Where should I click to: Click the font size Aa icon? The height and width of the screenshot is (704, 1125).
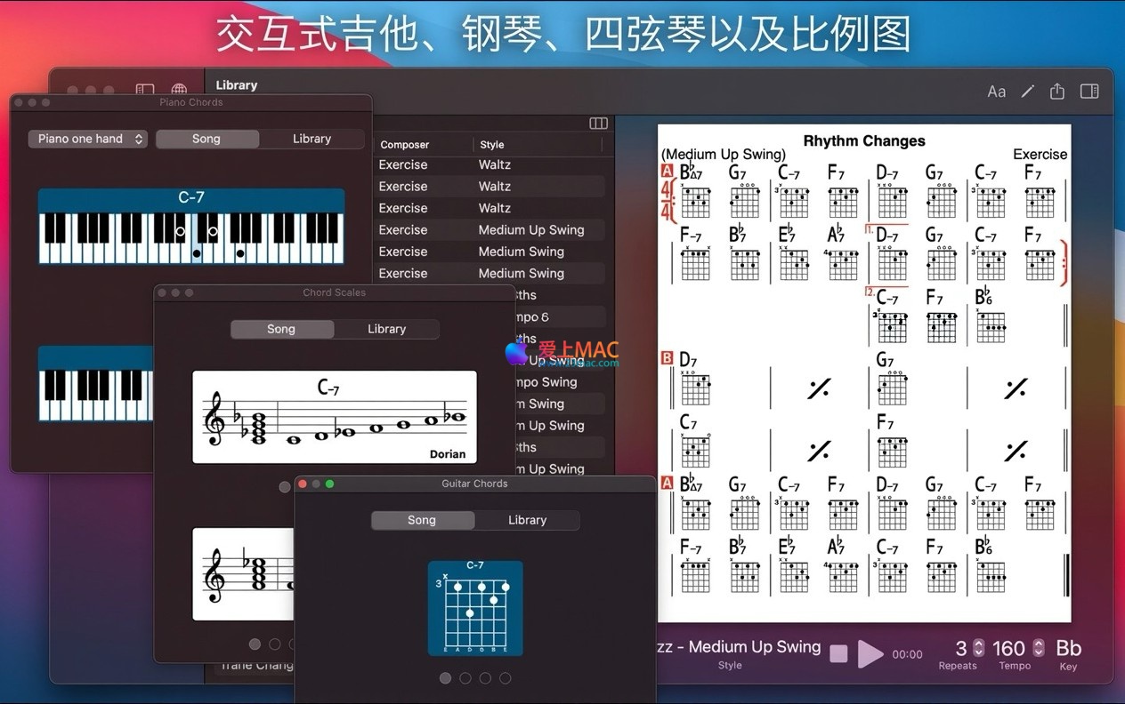[x=997, y=92]
